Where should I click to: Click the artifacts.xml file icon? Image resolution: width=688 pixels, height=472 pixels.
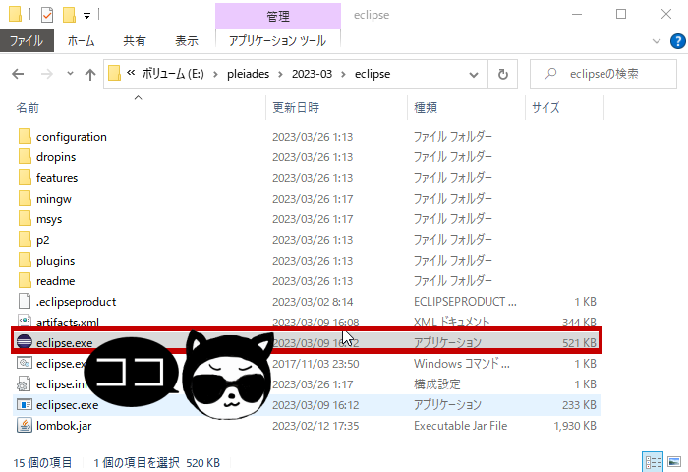point(25,321)
